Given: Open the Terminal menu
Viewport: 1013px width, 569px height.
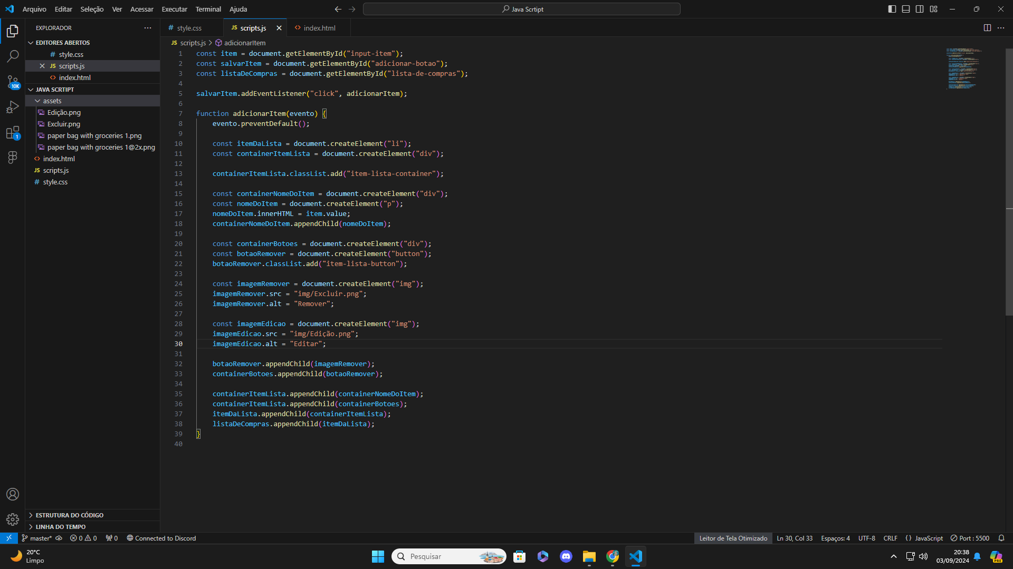Looking at the screenshot, I should tap(208, 9).
